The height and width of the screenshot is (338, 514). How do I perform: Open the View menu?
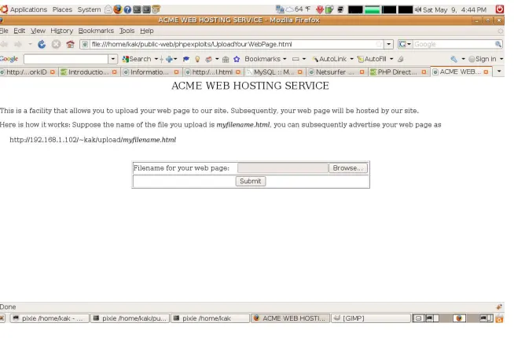38,31
